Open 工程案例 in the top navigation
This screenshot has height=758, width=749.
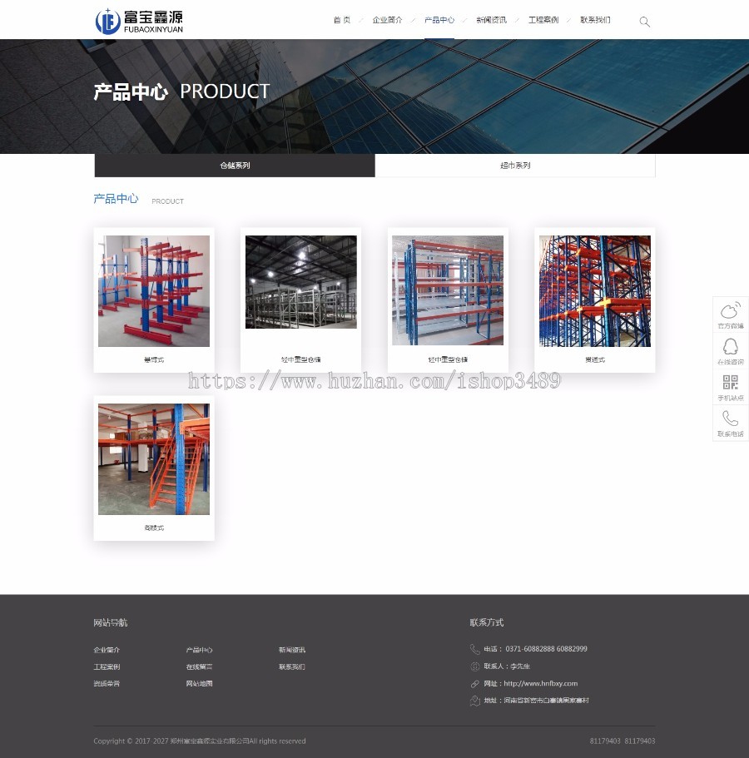pos(543,20)
